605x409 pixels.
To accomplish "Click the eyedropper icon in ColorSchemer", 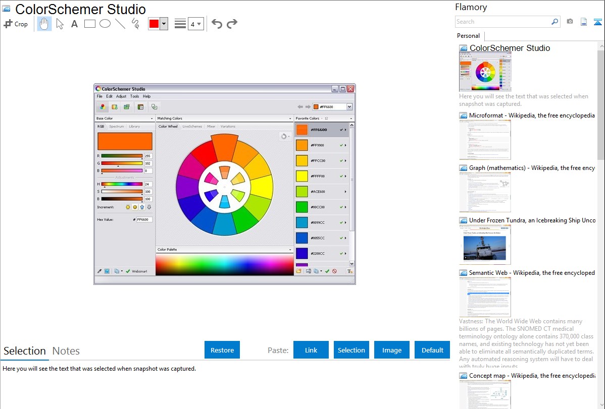I will click(99, 271).
